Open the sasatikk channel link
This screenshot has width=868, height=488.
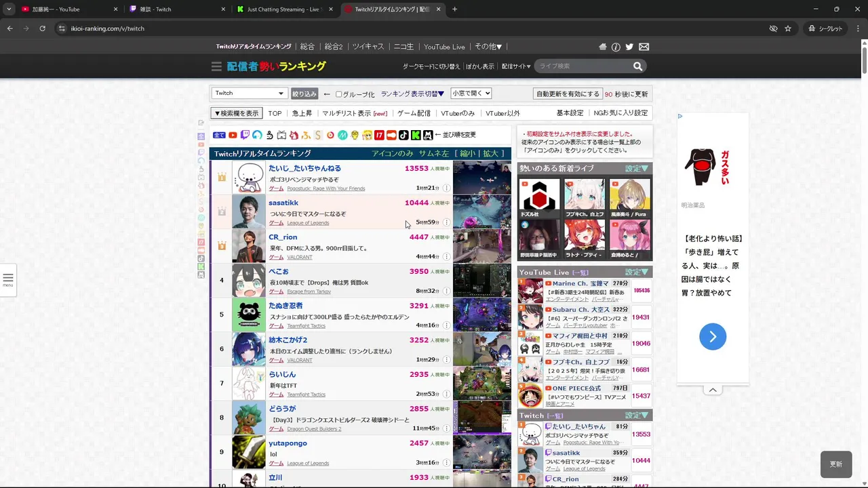283,203
